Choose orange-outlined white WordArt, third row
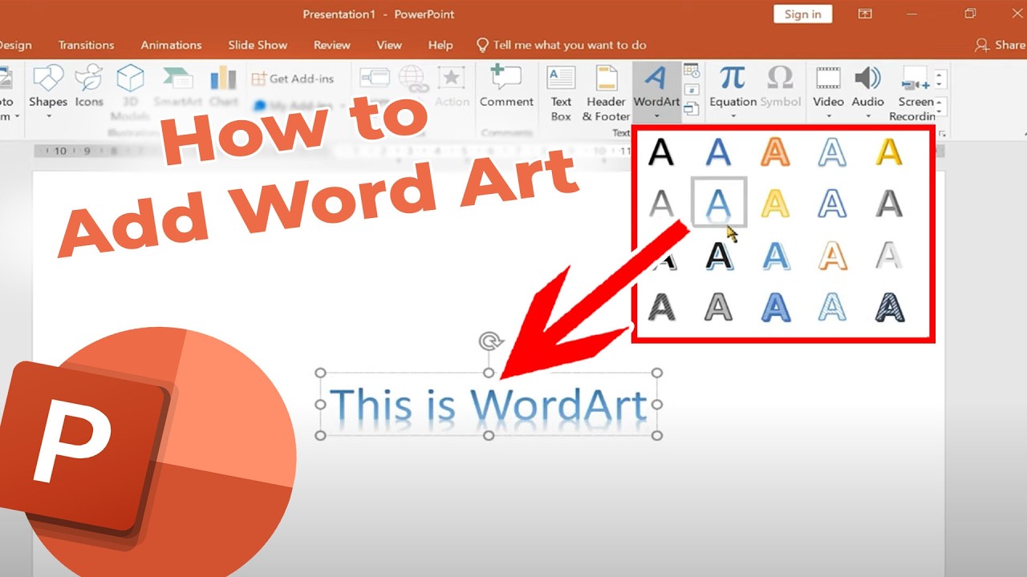1027x577 pixels. point(832,255)
